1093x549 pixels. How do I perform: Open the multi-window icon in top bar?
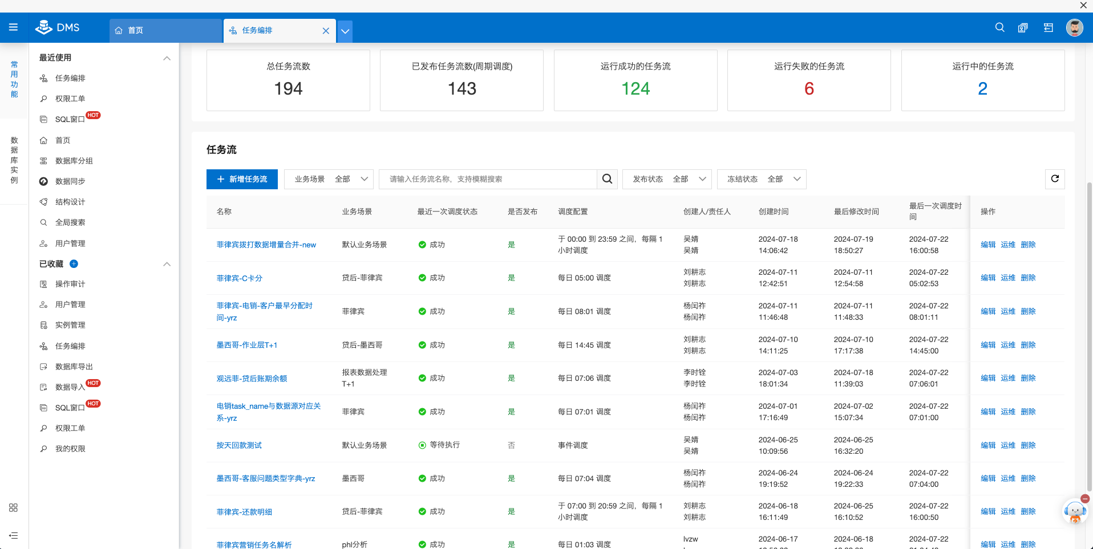coord(1023,28)
